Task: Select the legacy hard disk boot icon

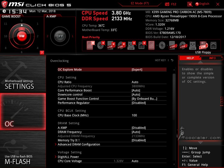Action: (x=151, y=45)
